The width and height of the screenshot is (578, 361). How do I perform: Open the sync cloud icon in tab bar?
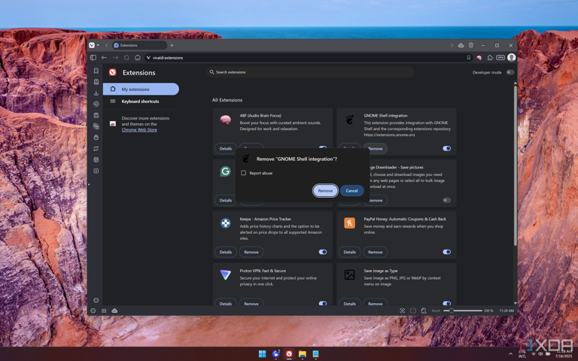(461, 45)
